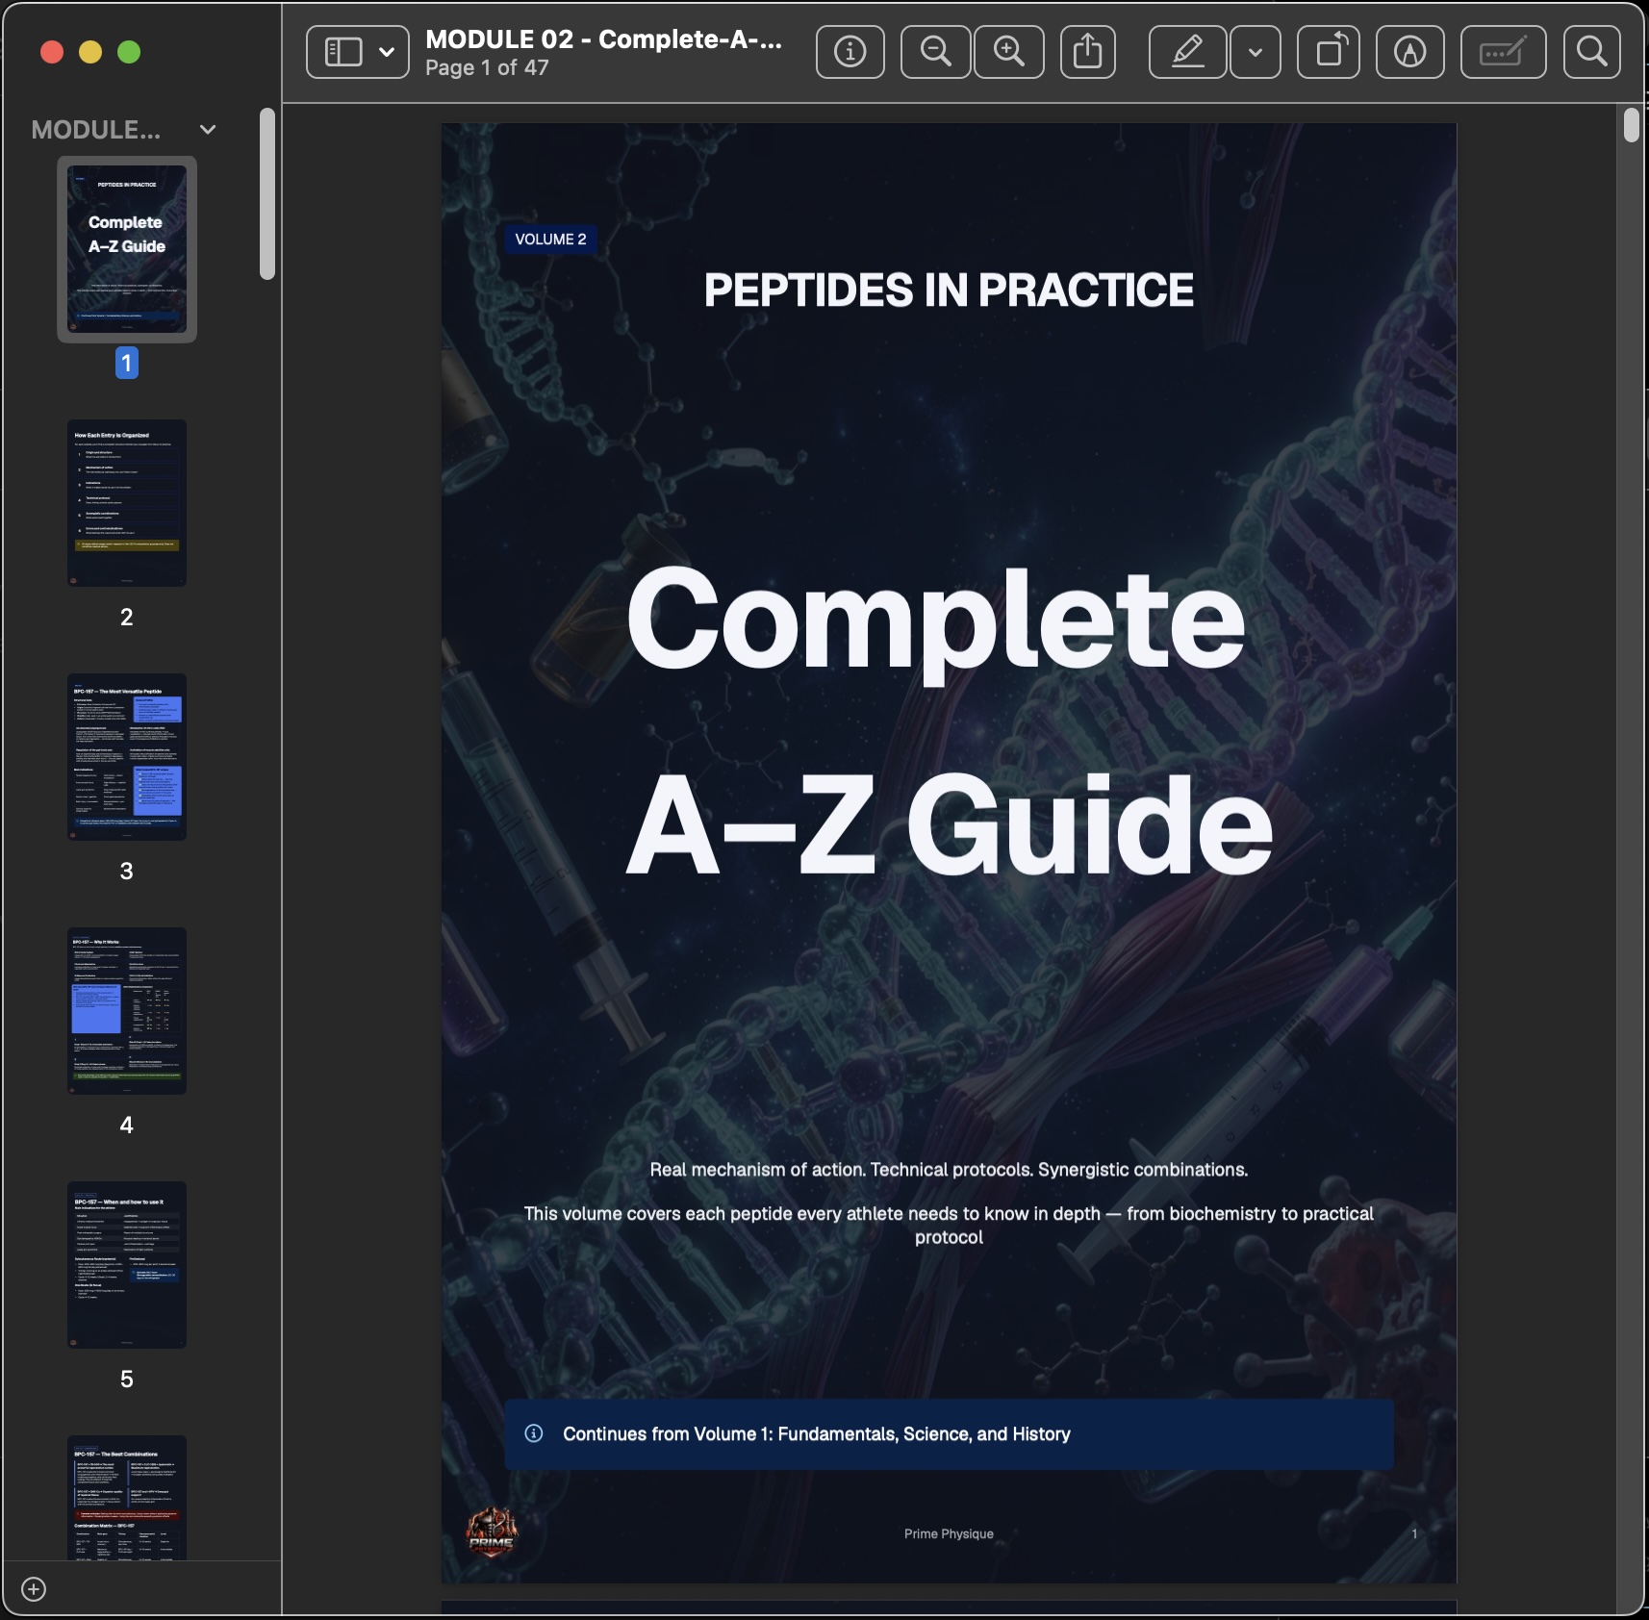This screenshot has height=1620, width=1649.
Task: Click the 'Prime Physique' footer text
Action: pyautogui.click(x=949, y=1533)
